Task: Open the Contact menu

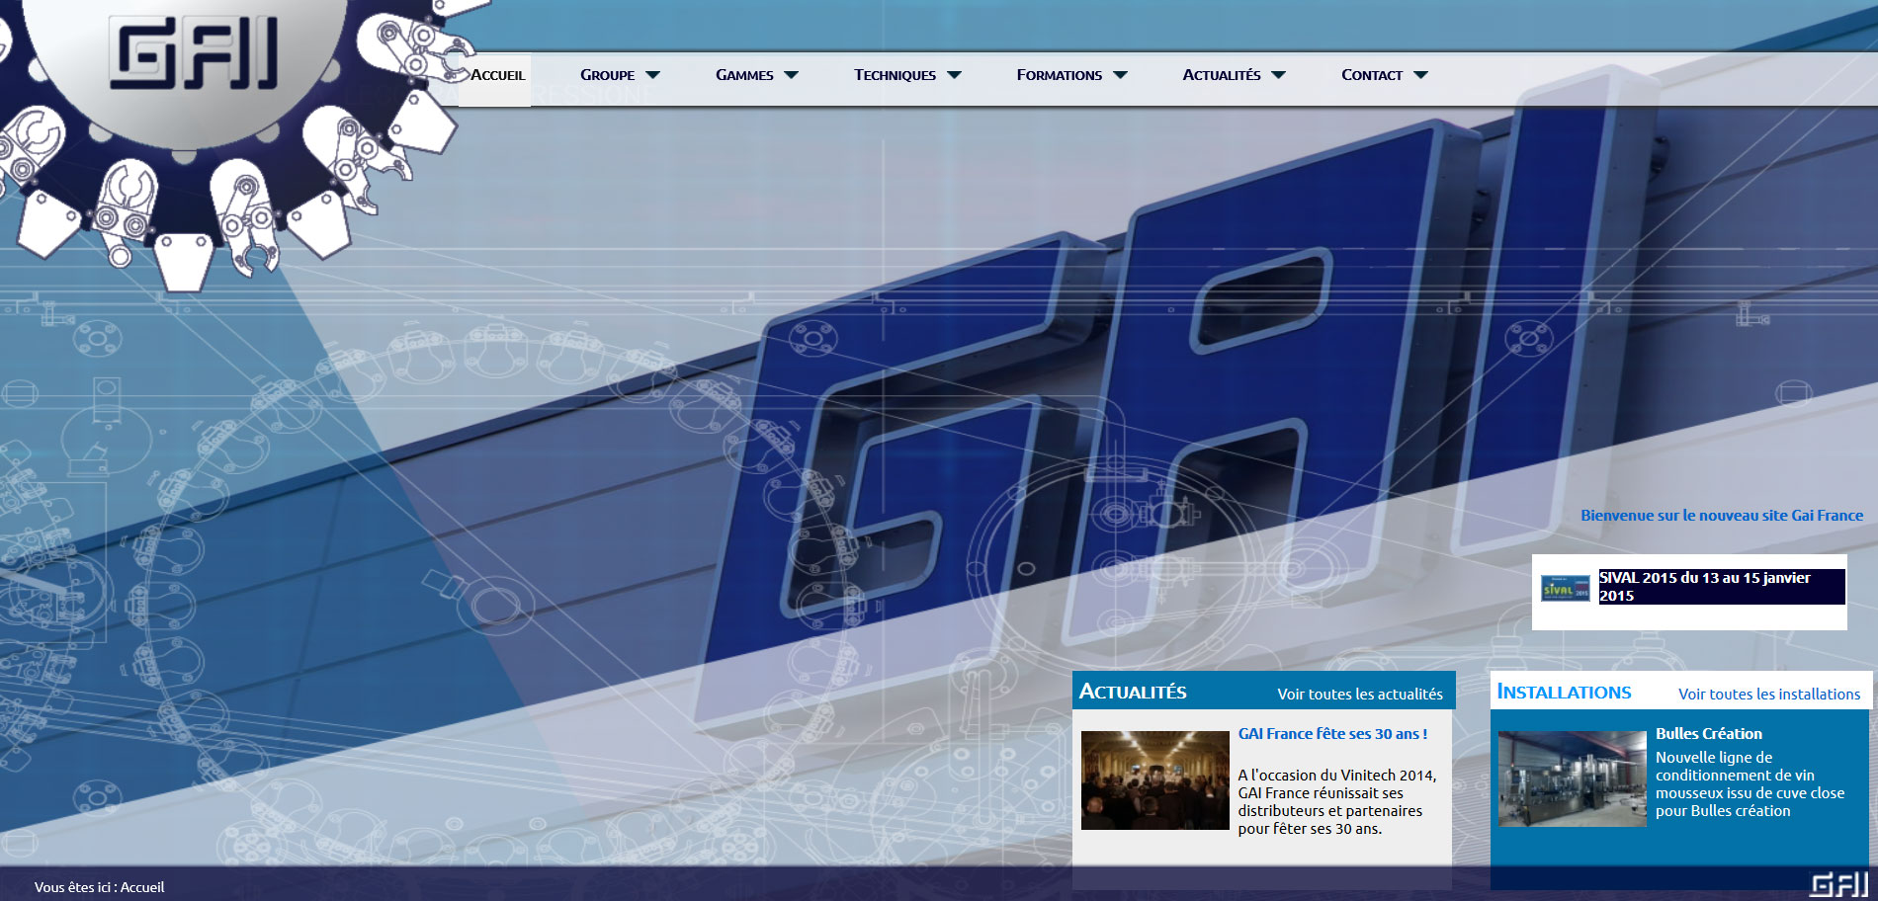Action: [1371, 75]
